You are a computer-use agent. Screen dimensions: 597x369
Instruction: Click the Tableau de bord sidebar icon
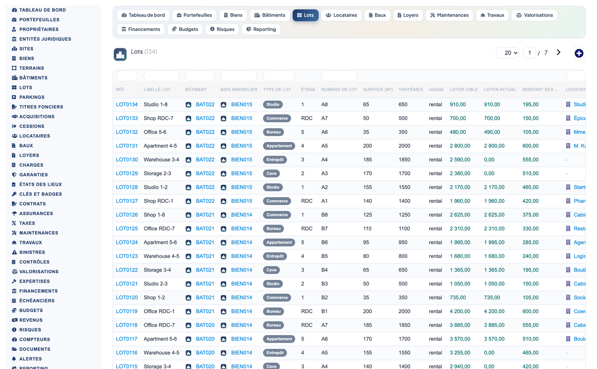pos(14,10)
